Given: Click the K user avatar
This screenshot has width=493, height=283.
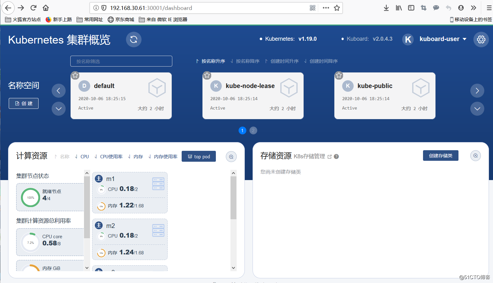Looking at the screenshot, I should coord(408,39).
